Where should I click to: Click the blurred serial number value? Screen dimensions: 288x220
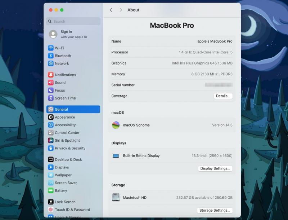pos(219,85)
